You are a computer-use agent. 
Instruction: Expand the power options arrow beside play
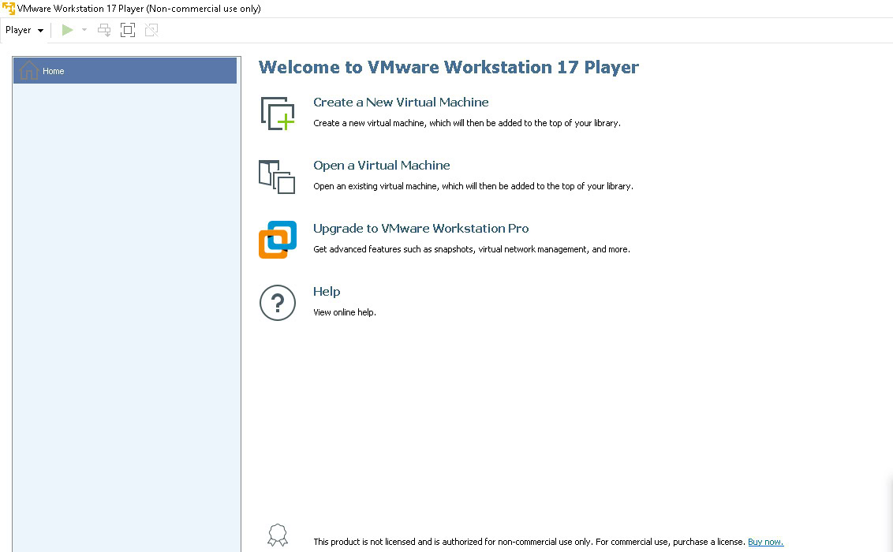pyautogui.click(x=84, y=30)
